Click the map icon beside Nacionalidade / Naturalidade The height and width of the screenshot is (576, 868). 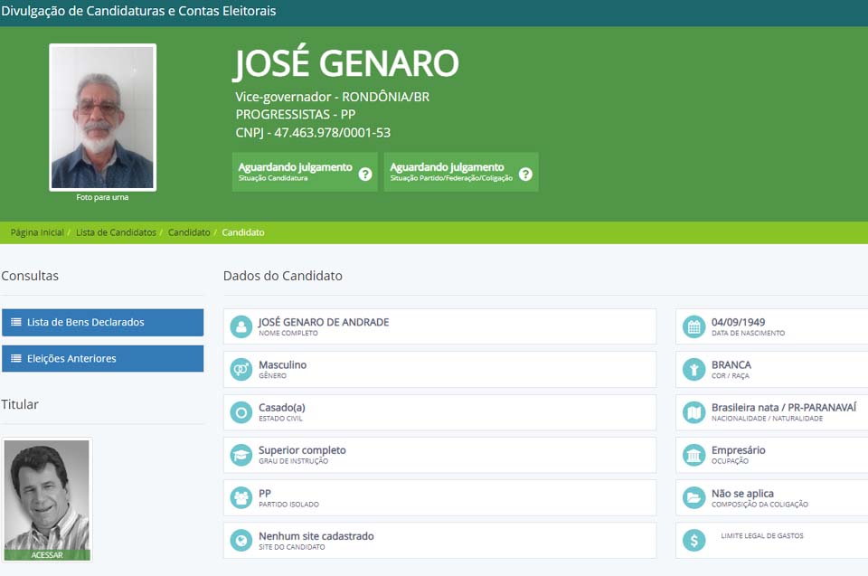693,412
